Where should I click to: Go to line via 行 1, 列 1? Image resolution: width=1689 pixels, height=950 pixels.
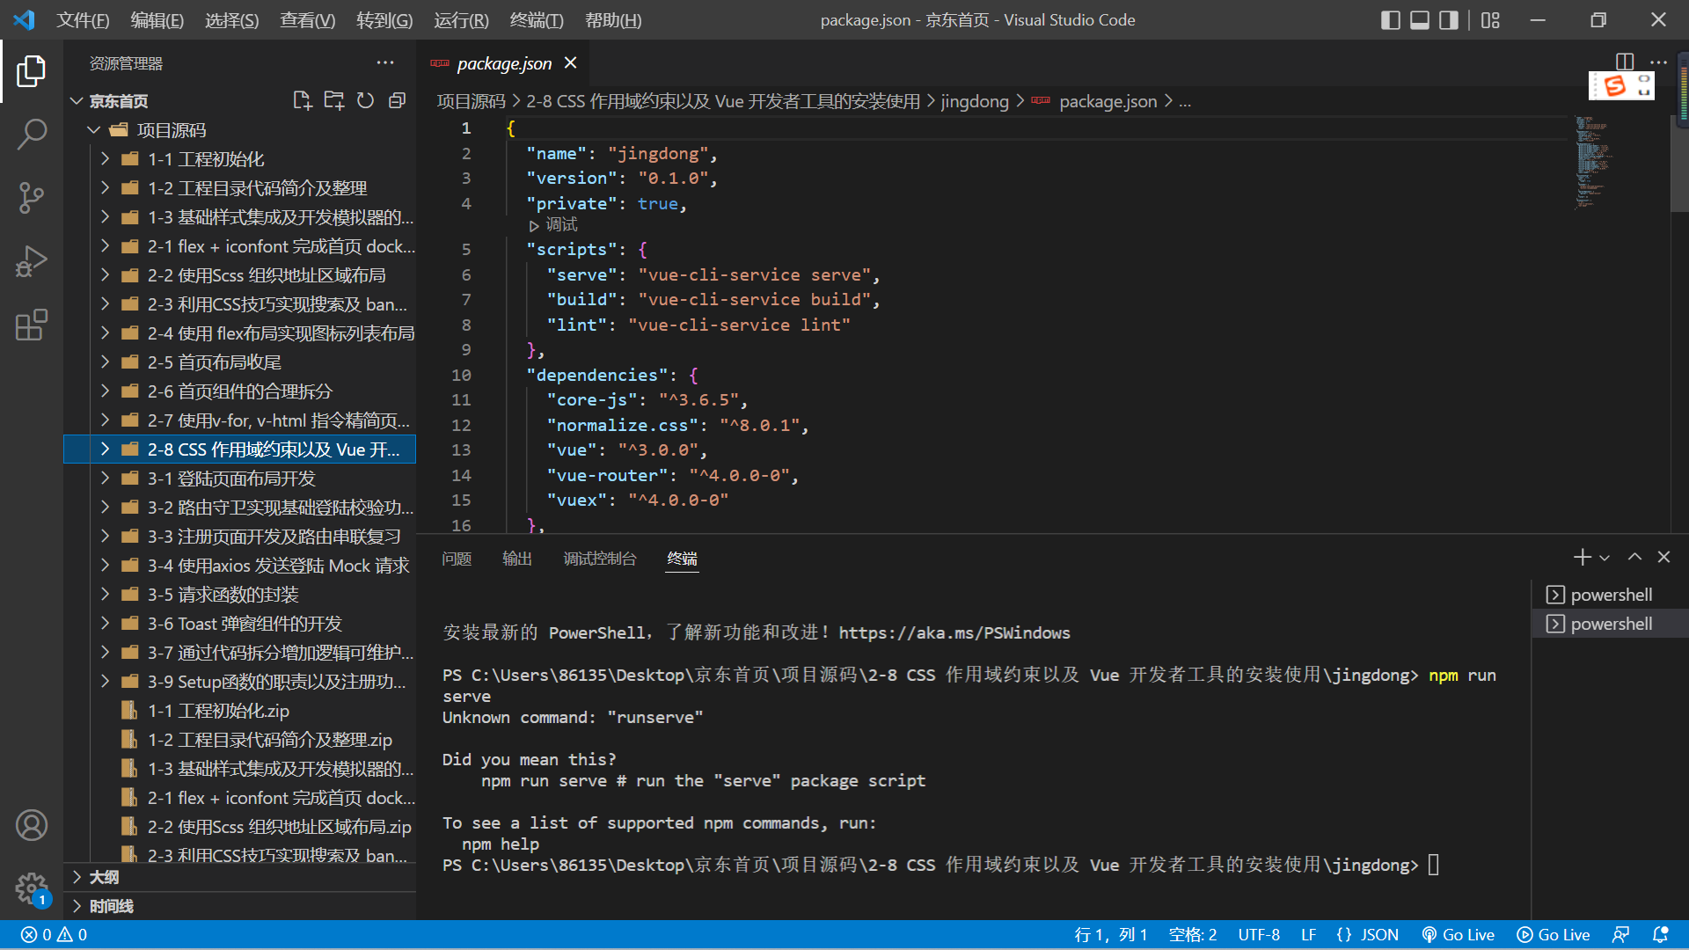click(1111, 935)
